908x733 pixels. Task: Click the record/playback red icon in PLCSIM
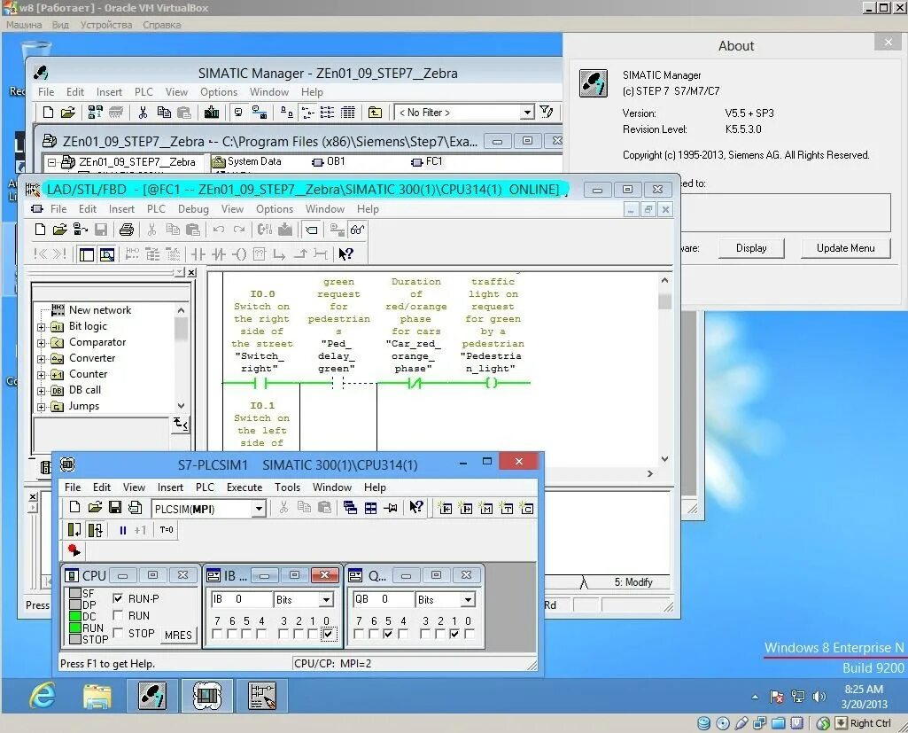pyautogui.click(x=74, y=550)
